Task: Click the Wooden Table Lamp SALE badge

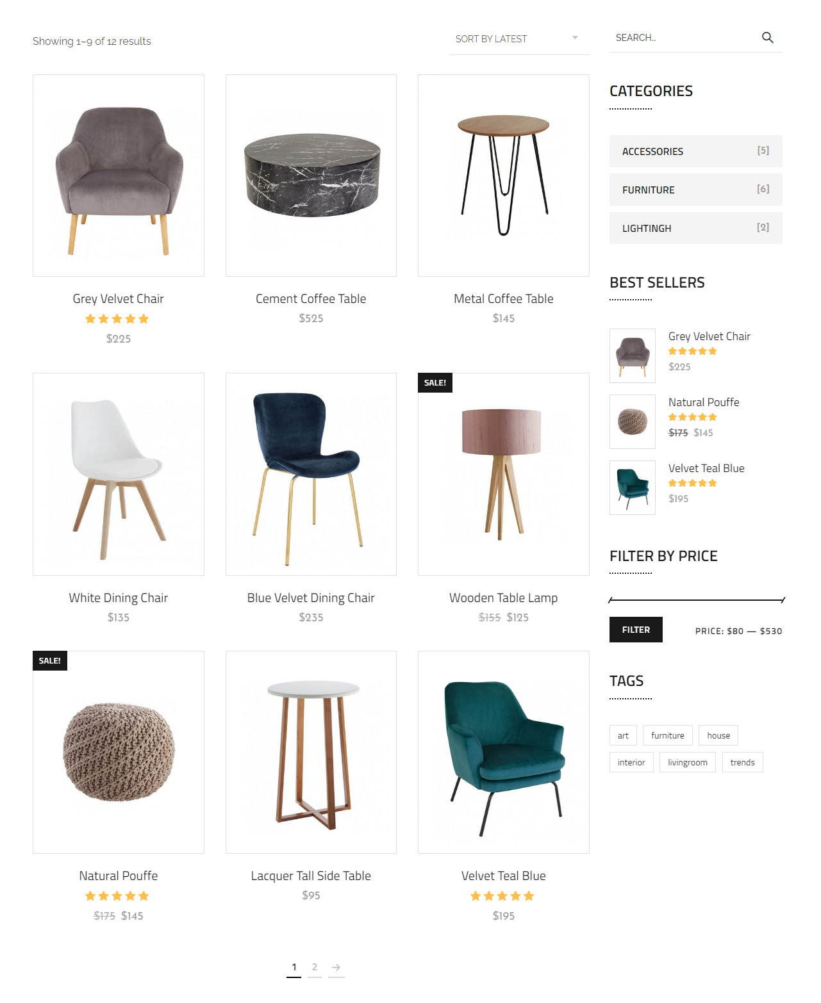Action: 435,382
